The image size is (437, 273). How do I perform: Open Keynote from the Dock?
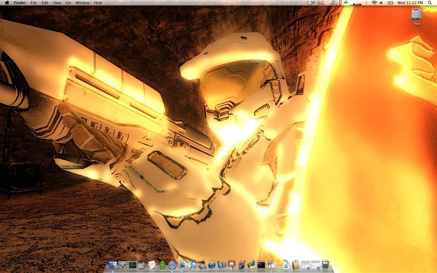coord(232,265)
